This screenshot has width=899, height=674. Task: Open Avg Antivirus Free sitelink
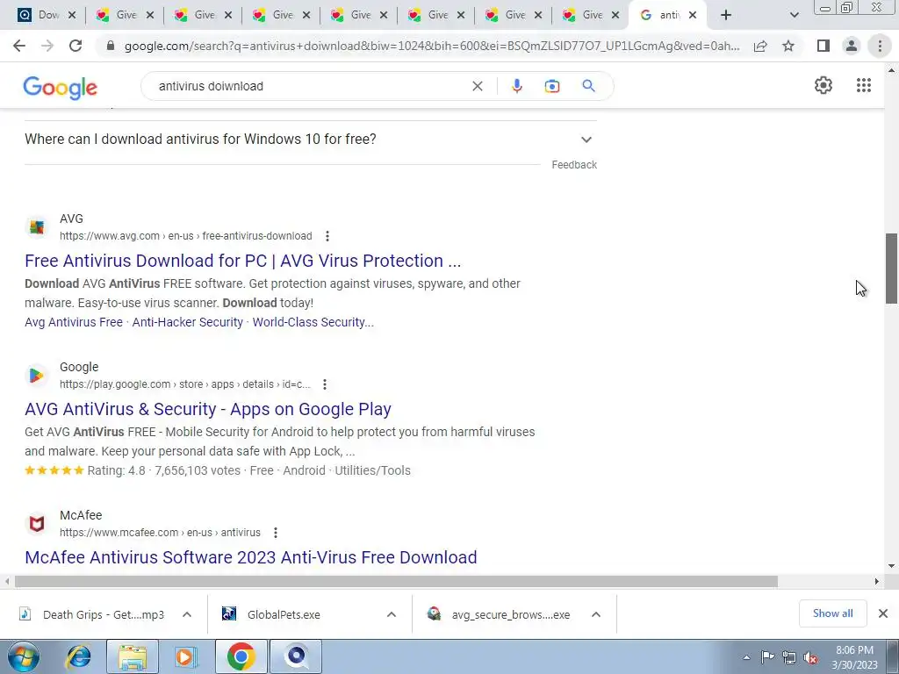tap(74, 322)
